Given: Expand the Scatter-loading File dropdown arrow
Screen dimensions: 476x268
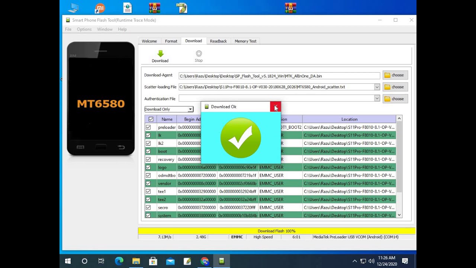Looking at the screenshot, I should point(377,87).
